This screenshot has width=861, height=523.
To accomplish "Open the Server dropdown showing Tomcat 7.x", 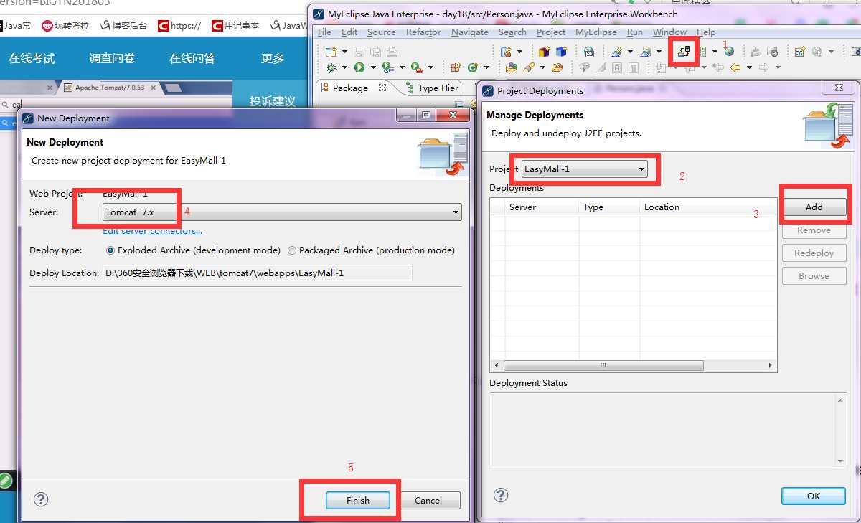I will (282, 212).
